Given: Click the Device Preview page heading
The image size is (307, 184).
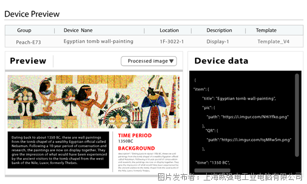Looking at the screenshot, I should (x=32, y=14).
